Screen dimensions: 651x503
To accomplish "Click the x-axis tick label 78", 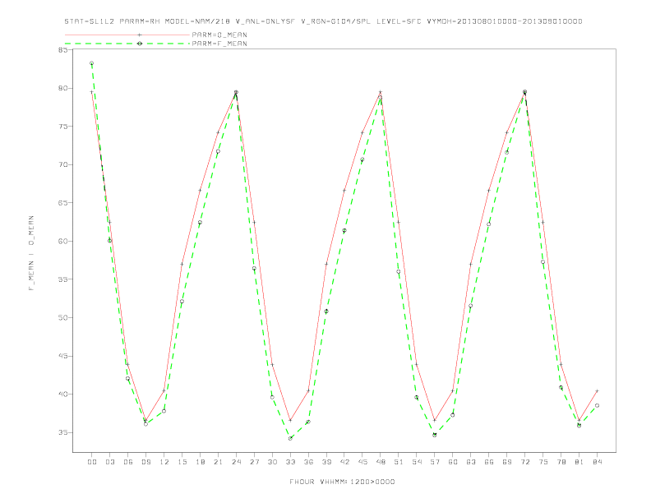I will tap(561, 462).
